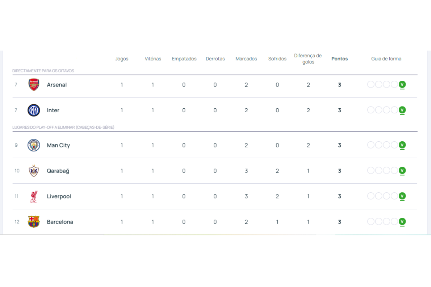Open the Man City team name
Viewport: 431px width, 287px height.
(58, 145)
